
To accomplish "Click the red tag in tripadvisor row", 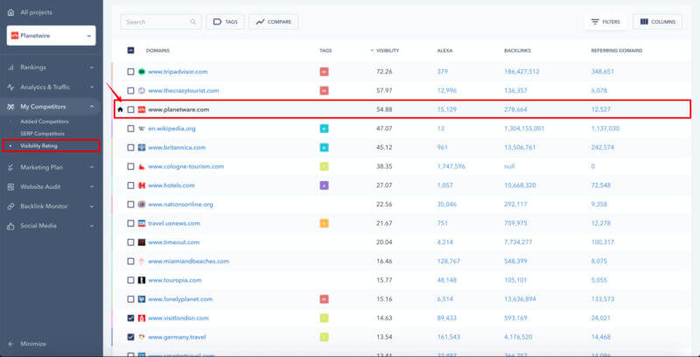I will (x=324, y=72).
